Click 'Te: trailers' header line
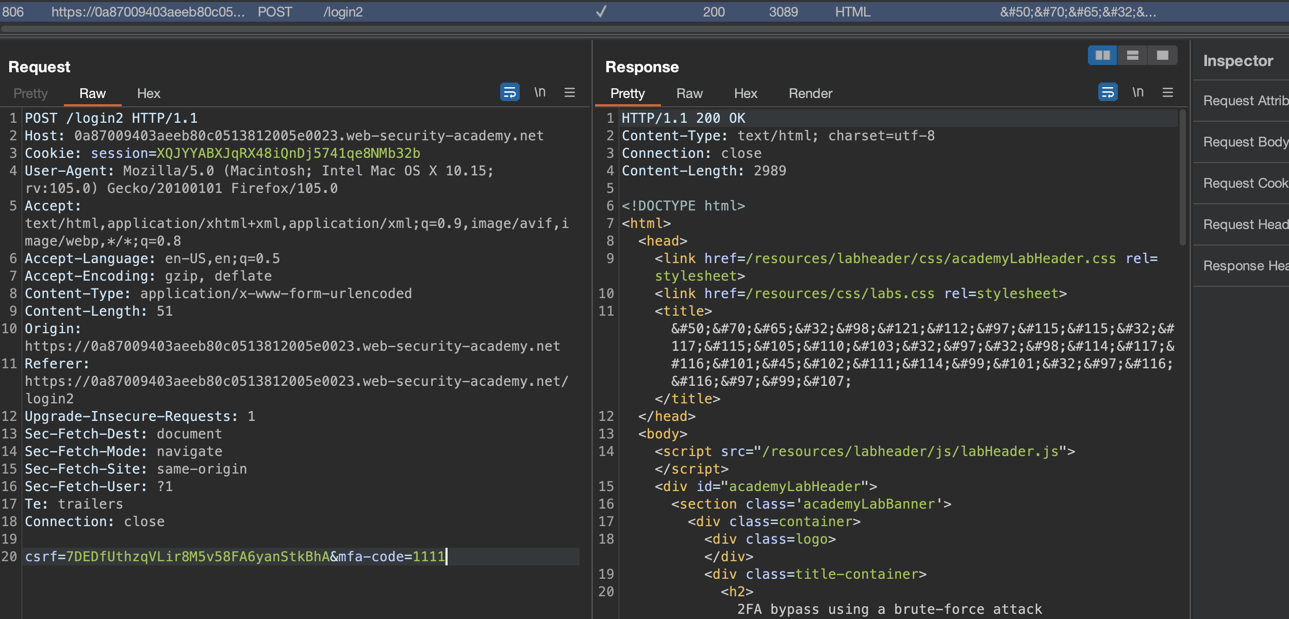 74,504
